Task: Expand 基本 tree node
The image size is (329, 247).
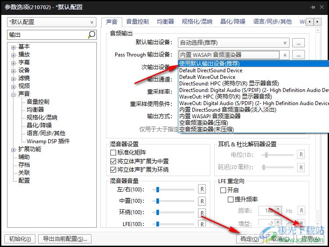Action: [13, 47]
